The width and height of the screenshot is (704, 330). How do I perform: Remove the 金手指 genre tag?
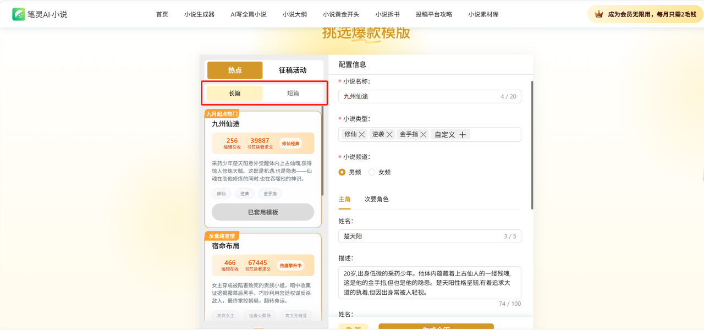coord(424,134)
